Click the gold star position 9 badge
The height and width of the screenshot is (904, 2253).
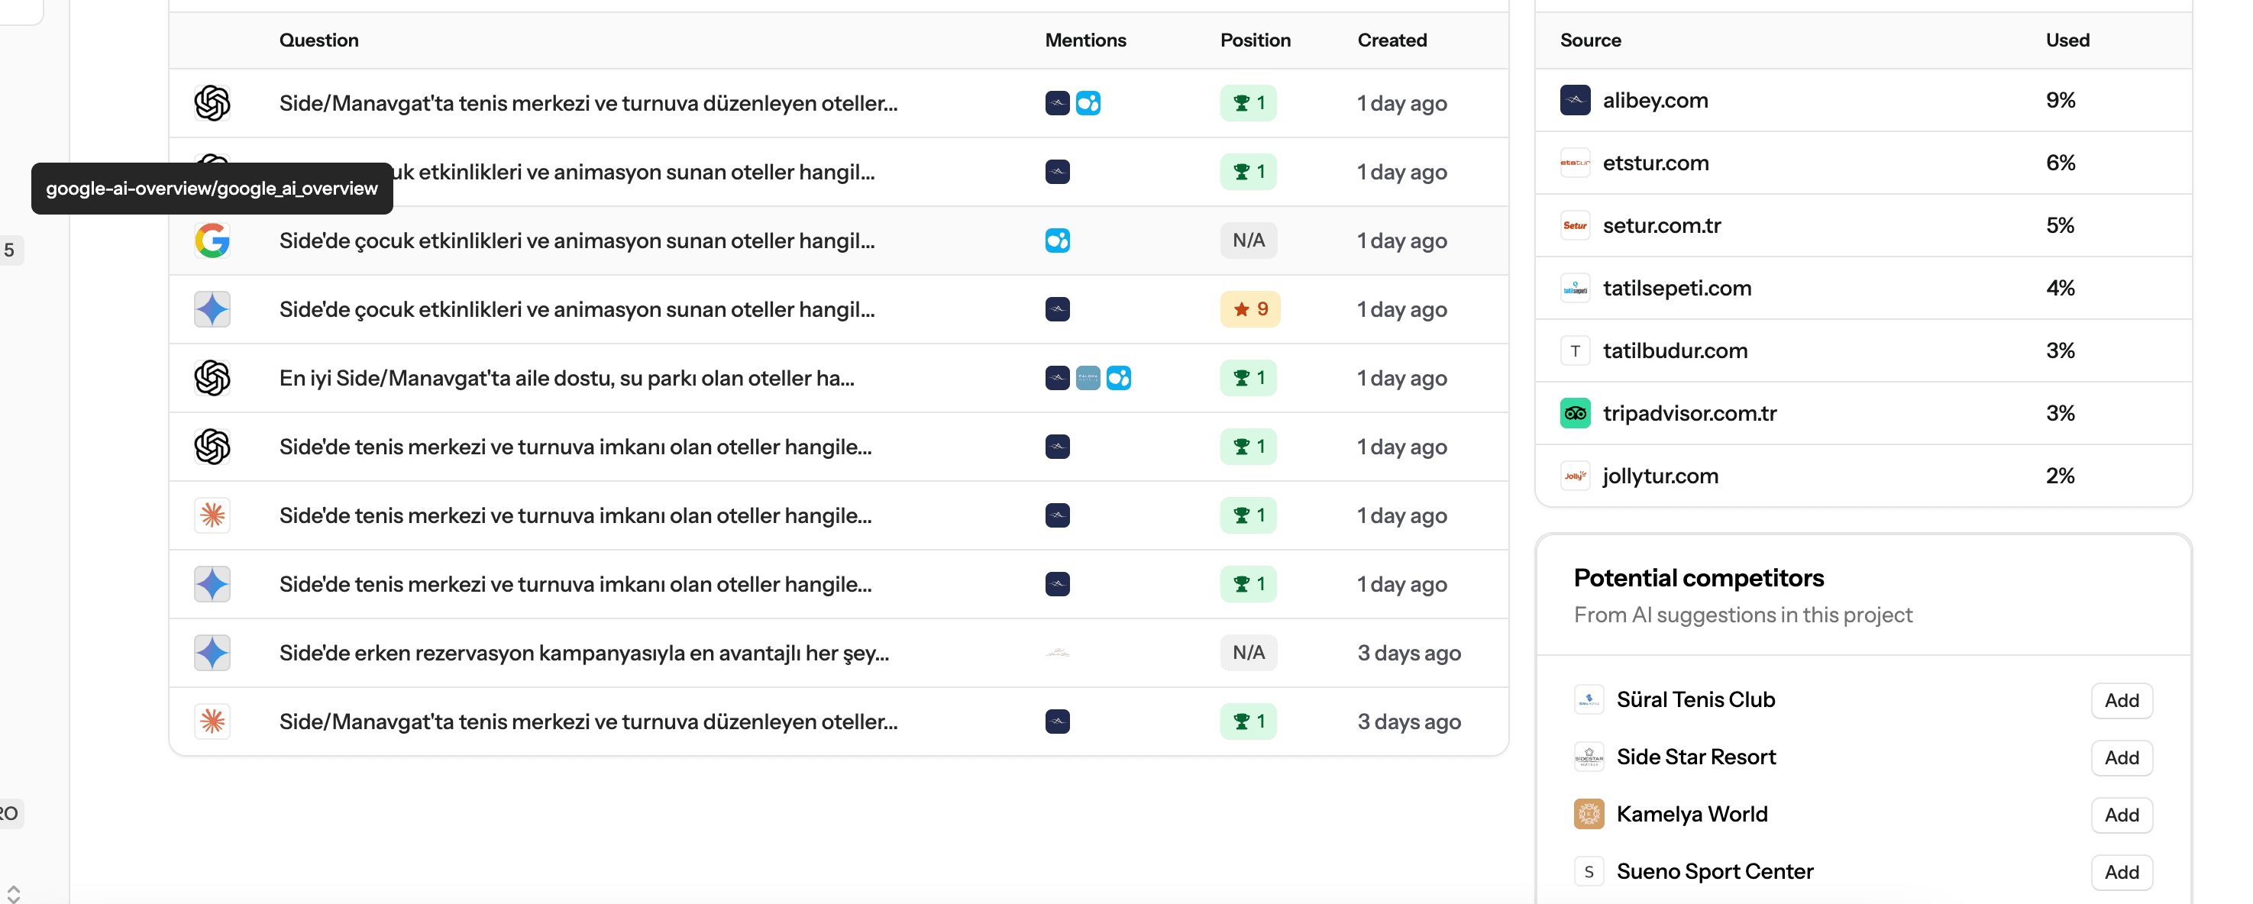(x=1249, y=309)
